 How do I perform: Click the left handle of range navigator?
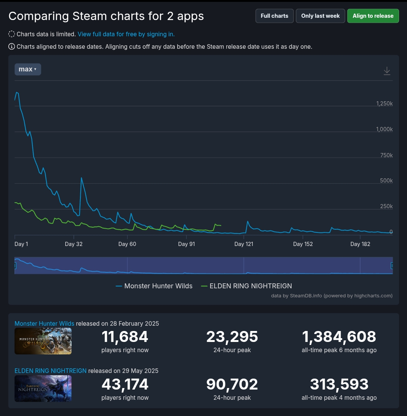[x=15, y=266]
